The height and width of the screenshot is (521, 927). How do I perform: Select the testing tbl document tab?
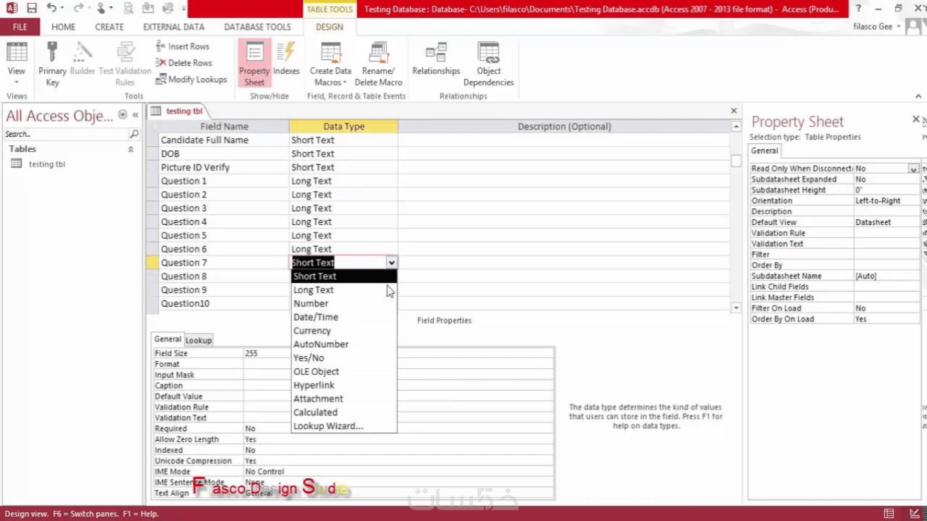[179, 111]
